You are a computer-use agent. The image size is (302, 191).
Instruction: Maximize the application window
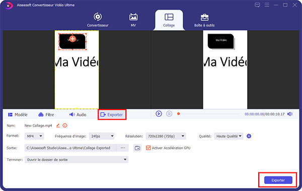285,5
